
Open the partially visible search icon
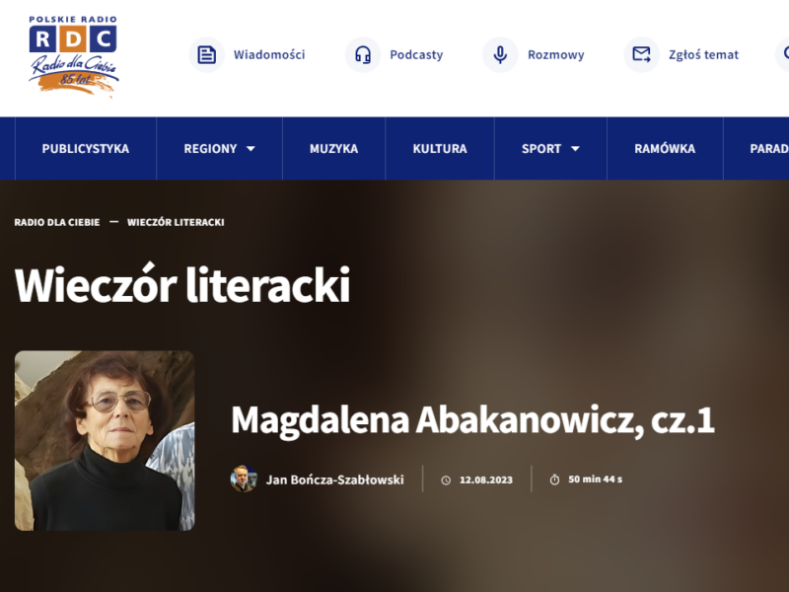(782, 54)
